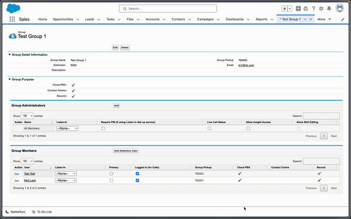
Task: Open the Notifications bell icon
Action: click(x=329, y=9)
